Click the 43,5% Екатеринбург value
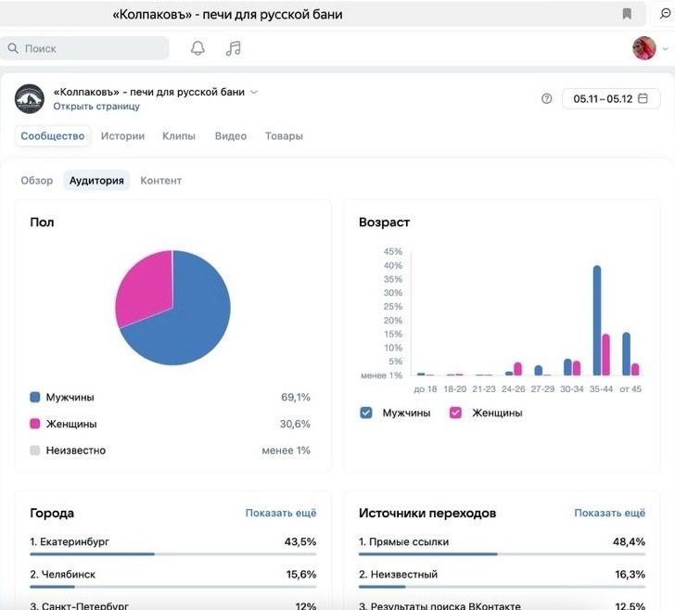This screenshot has height=610, width=675. [300, 541]
